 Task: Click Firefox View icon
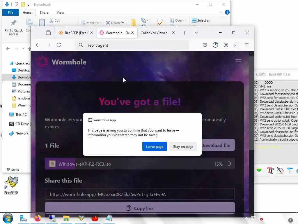tap(48, 33)
